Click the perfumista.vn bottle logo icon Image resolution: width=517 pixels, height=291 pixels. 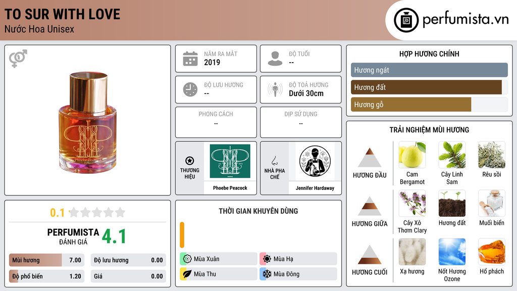coord(406,20)
